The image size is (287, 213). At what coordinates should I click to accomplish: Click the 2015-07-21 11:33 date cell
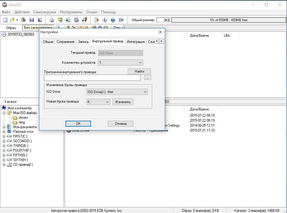202,130
